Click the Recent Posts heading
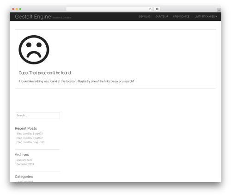 click(x=26, y=128)
